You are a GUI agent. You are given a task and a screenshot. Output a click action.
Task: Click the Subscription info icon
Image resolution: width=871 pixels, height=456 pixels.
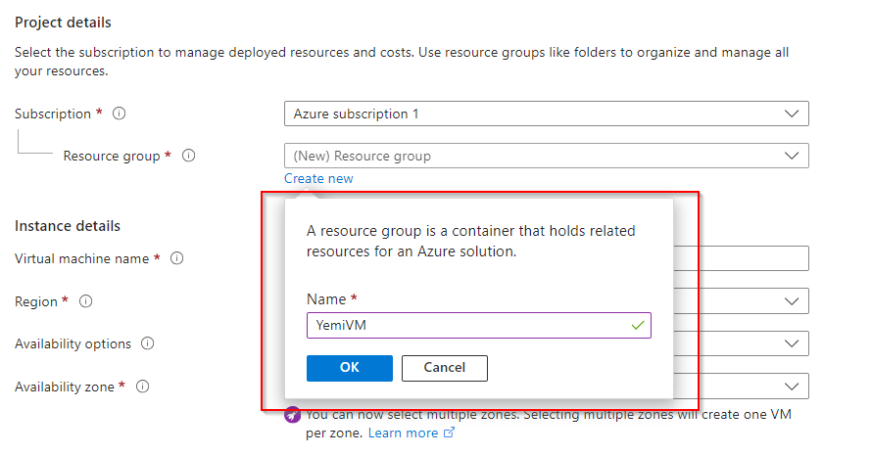pyautogui.click(x=120, y=114)
